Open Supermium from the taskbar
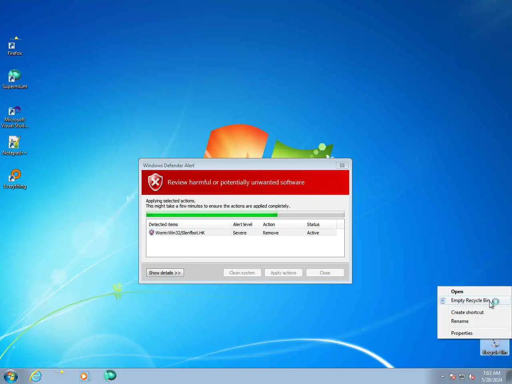 pos(110,375)
